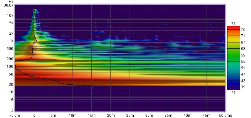This screenshot has width=251, height=118.
Task: Click the "2k" frequency axis label
Action: click(11, 33)
